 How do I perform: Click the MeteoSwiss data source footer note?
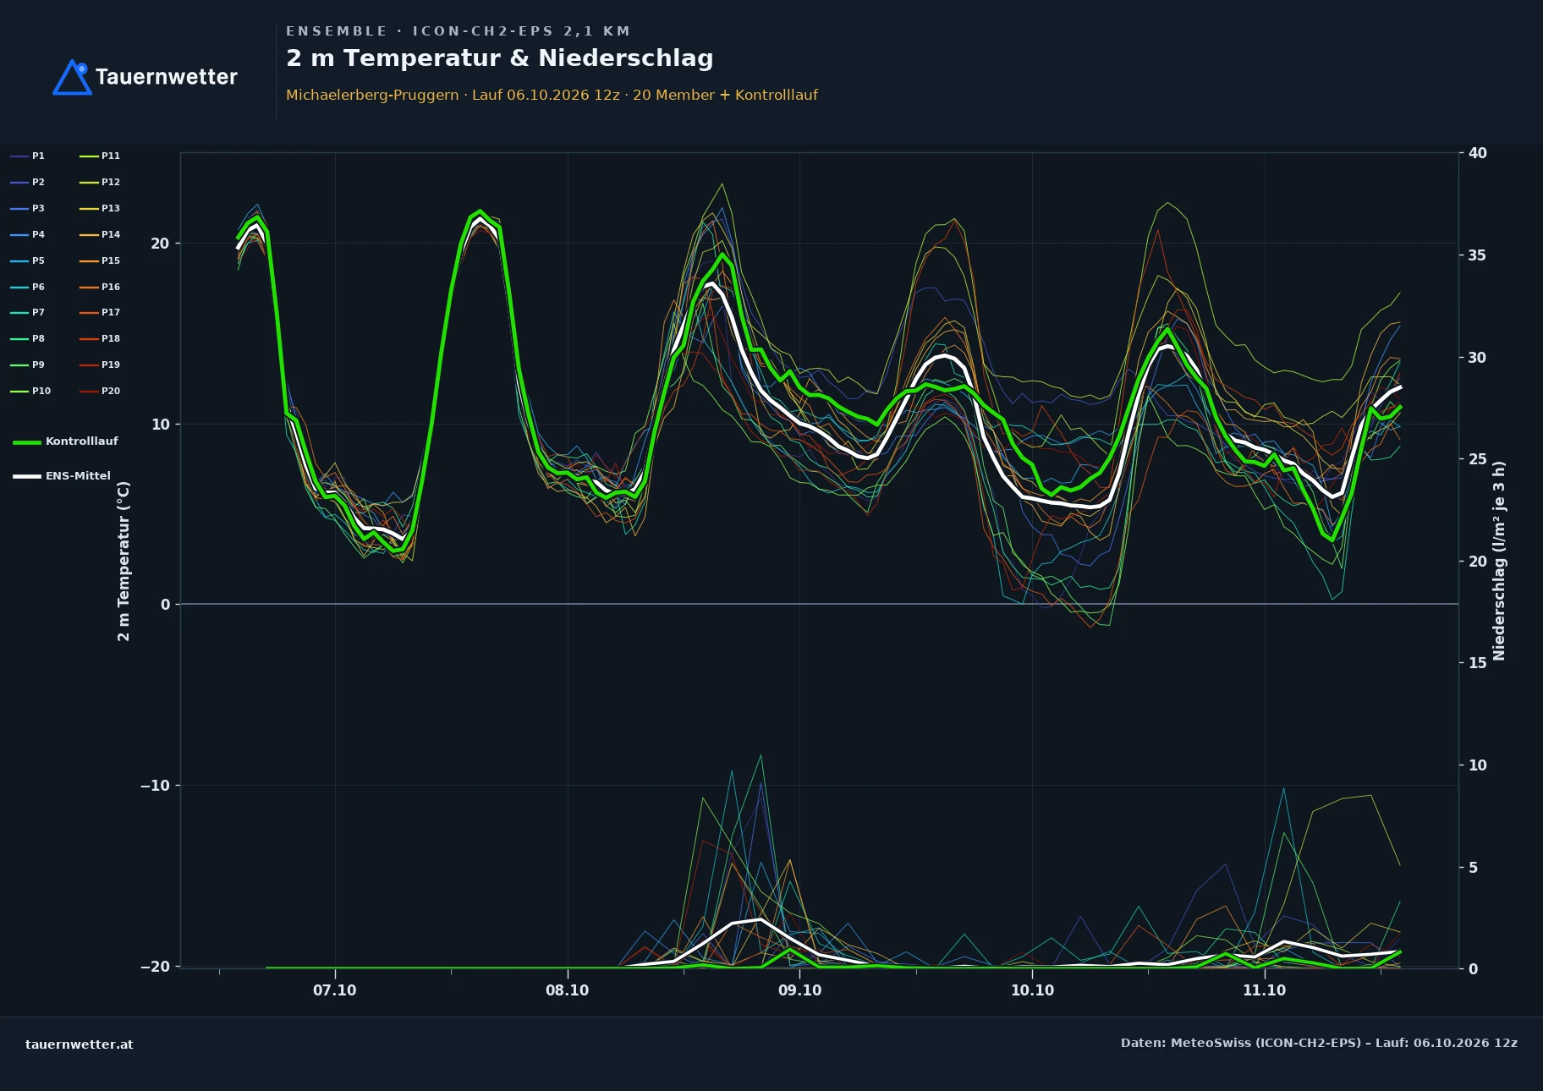click(1319, 1043)
